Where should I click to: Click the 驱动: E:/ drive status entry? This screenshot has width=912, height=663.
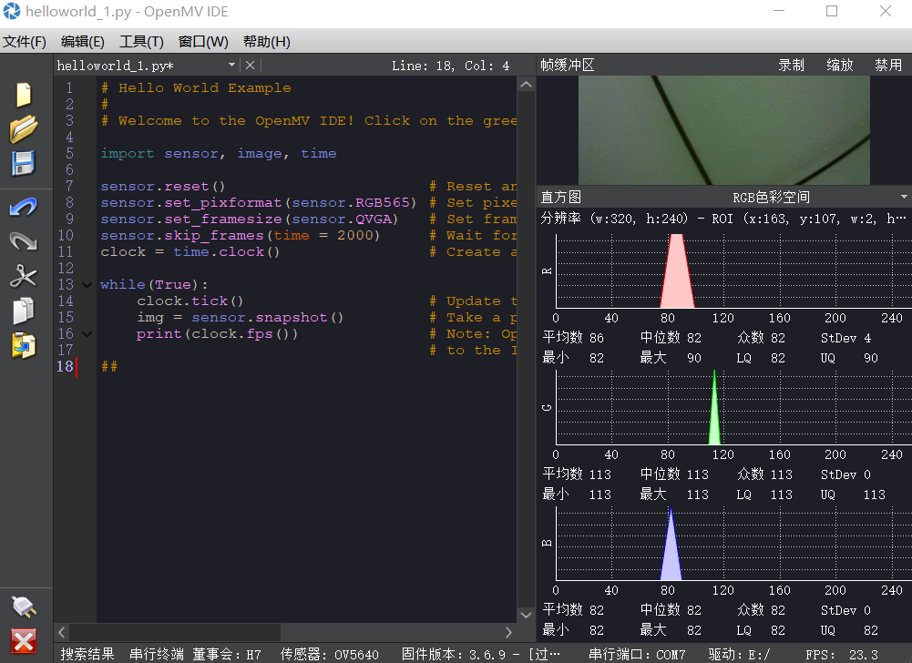coord(739,654)
